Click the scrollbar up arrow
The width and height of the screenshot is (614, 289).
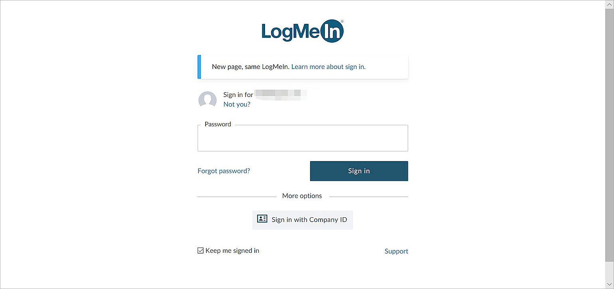[610, 4]
